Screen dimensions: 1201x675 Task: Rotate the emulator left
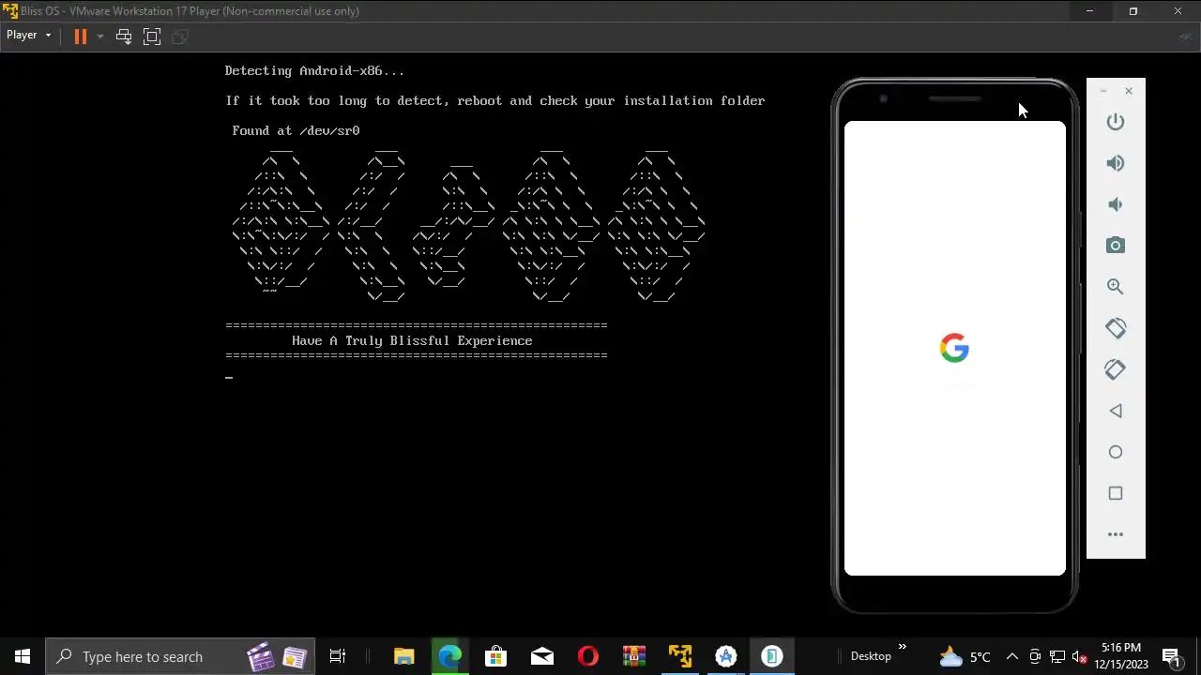tap(1116, 328)
